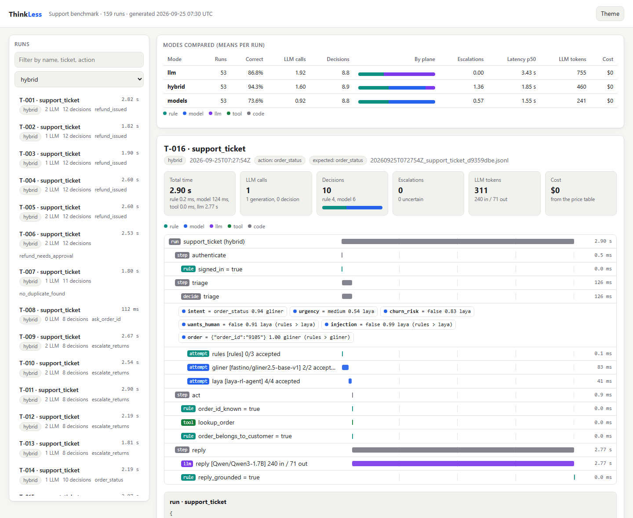Select run T-013 support_ticket

click(x=79, y=448)
